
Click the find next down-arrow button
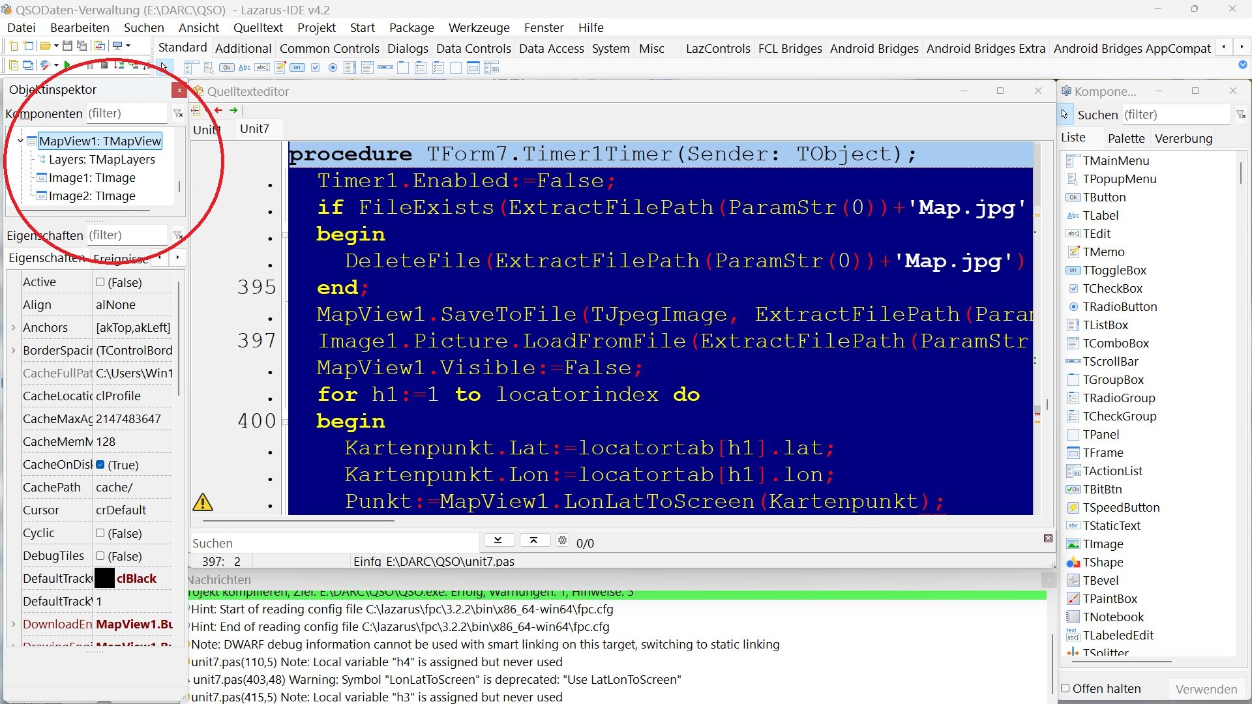pyautogui.click(x=498, y=540)
